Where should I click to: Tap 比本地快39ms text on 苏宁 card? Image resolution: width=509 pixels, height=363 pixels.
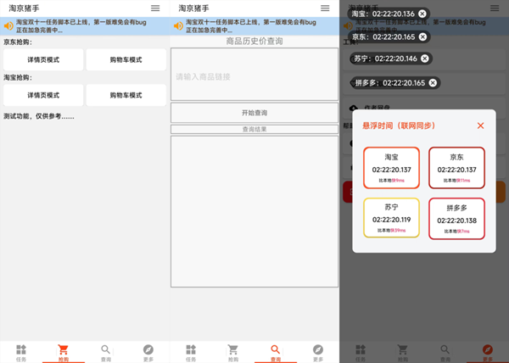(391, 231)
